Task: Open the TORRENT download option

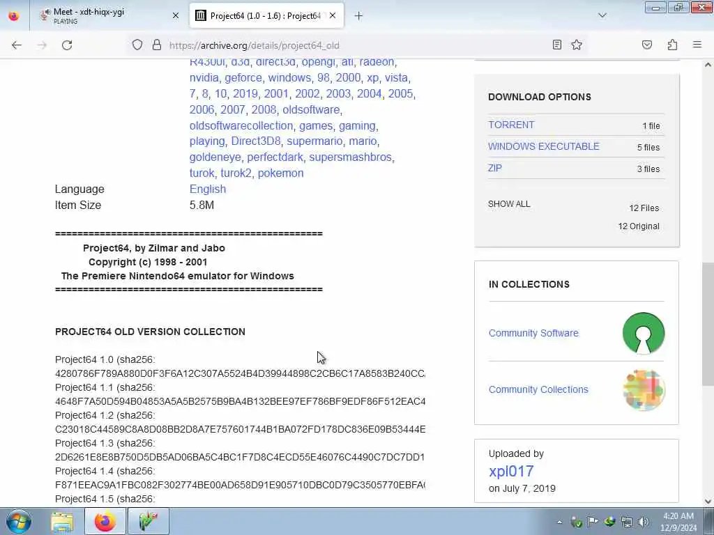Action: click(511, 125)
